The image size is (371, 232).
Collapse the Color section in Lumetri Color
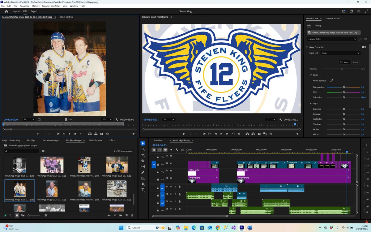click(311, 75)
